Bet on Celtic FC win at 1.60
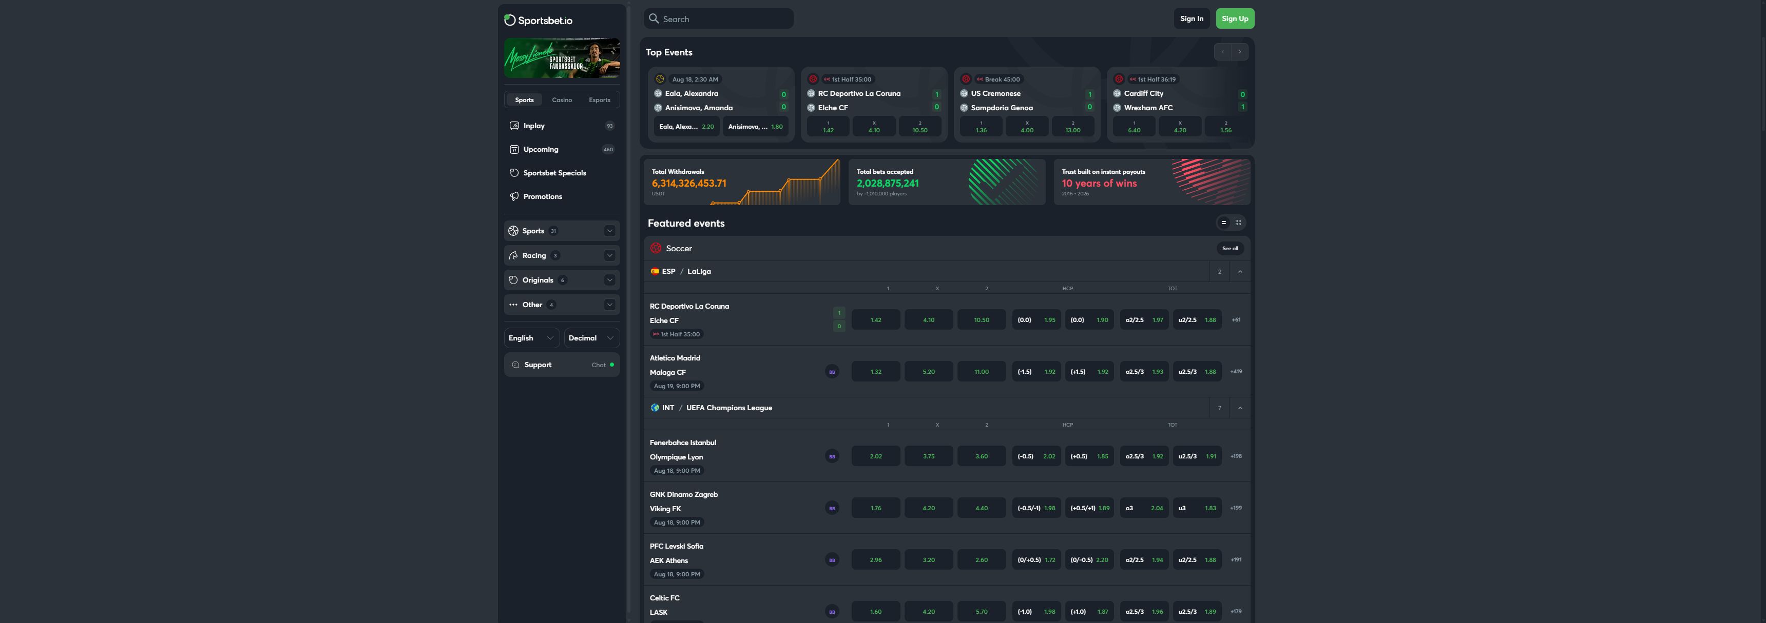 click(875, 612)
